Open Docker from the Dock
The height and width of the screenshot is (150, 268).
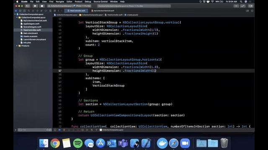tap(162, 143)
